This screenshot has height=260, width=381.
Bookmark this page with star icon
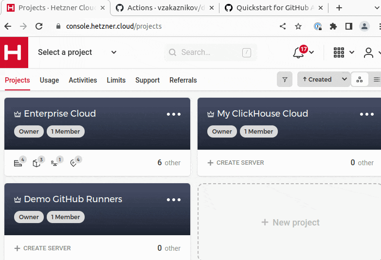click(x=298, y=26)
